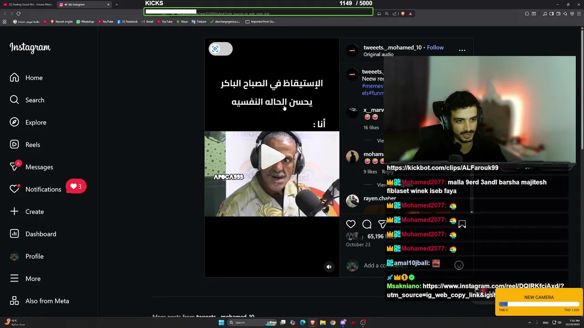Click the Brave Rewards triangle icon
584x328 pixels.
click(410, 14)
